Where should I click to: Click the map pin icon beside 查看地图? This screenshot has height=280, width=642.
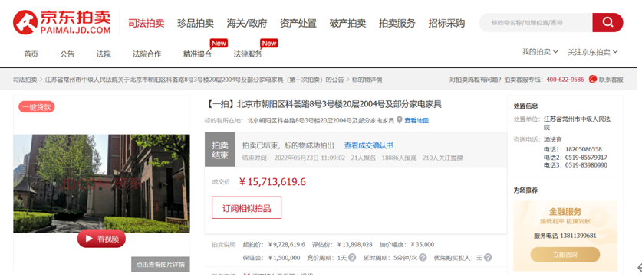click(x=399, y=120)
